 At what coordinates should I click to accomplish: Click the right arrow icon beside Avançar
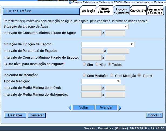(x=120, y=108)
